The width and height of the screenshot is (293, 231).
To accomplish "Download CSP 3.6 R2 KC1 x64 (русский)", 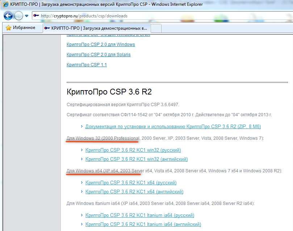I will click(x=131, y=182).
